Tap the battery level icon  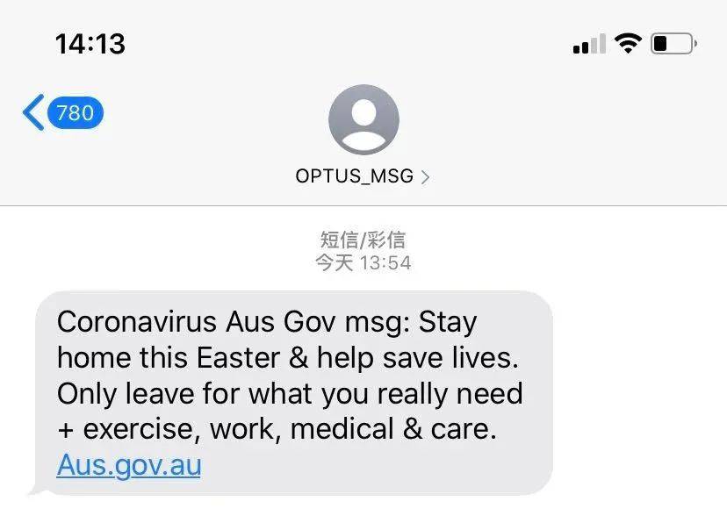[673, 44]
